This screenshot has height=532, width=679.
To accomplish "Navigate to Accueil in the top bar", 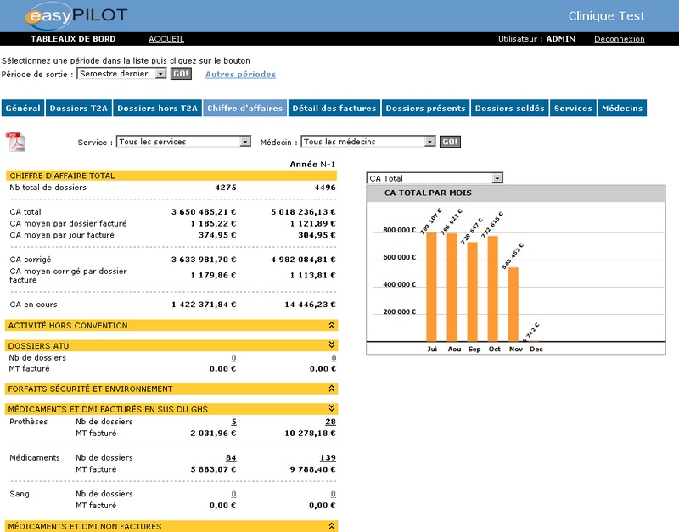I will (x=166, y=39).
